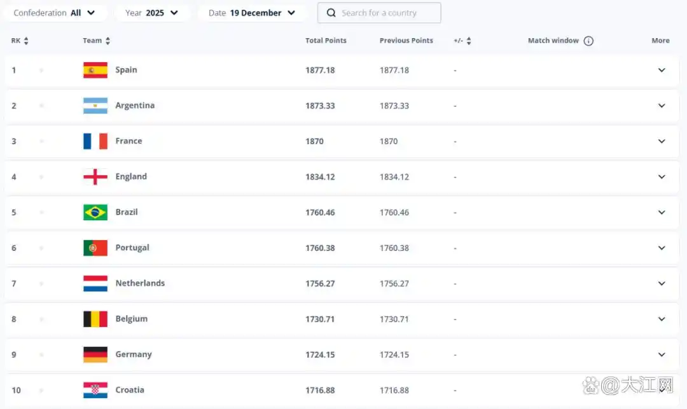687x409 pixels.
Task: Click the search magnifier icon
Action: [x=331, y=13]
